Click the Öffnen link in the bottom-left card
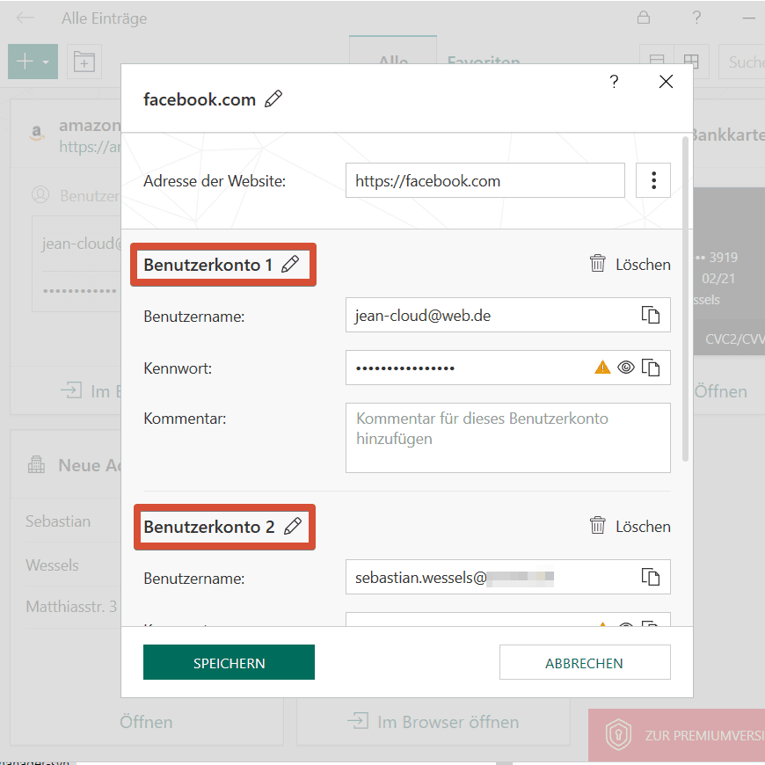Image resolution: width=765 pixels, height=765 pixels. tap(146, 722)
